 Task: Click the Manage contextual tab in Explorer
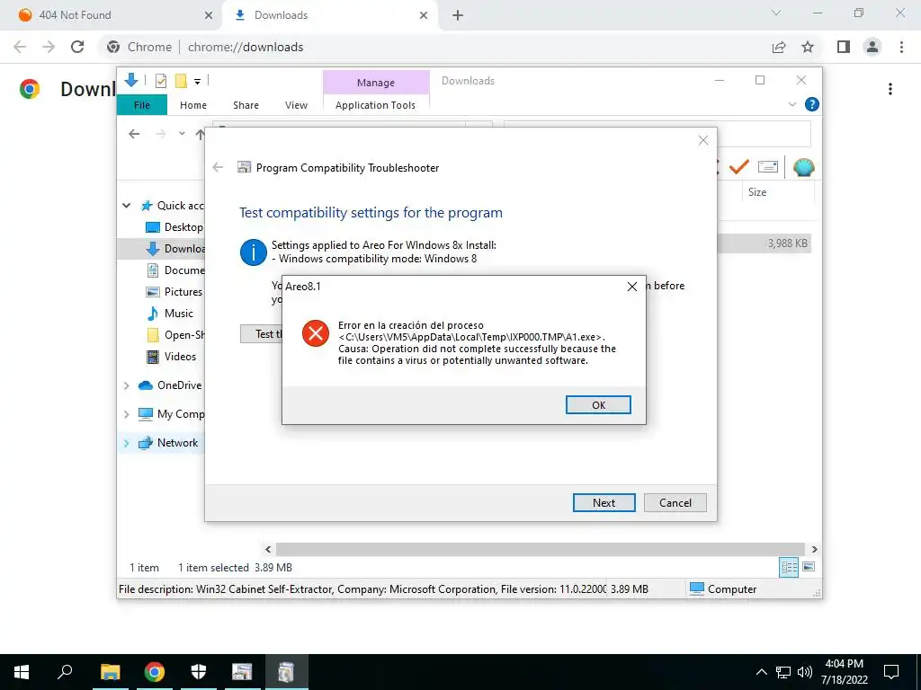pos(376,83)
